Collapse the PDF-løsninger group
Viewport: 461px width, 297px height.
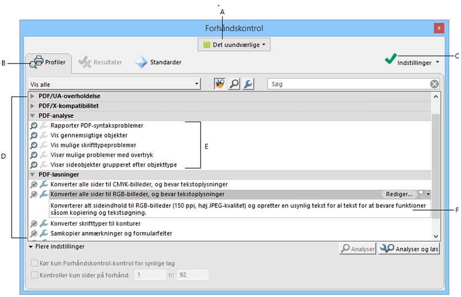(33, 174)
